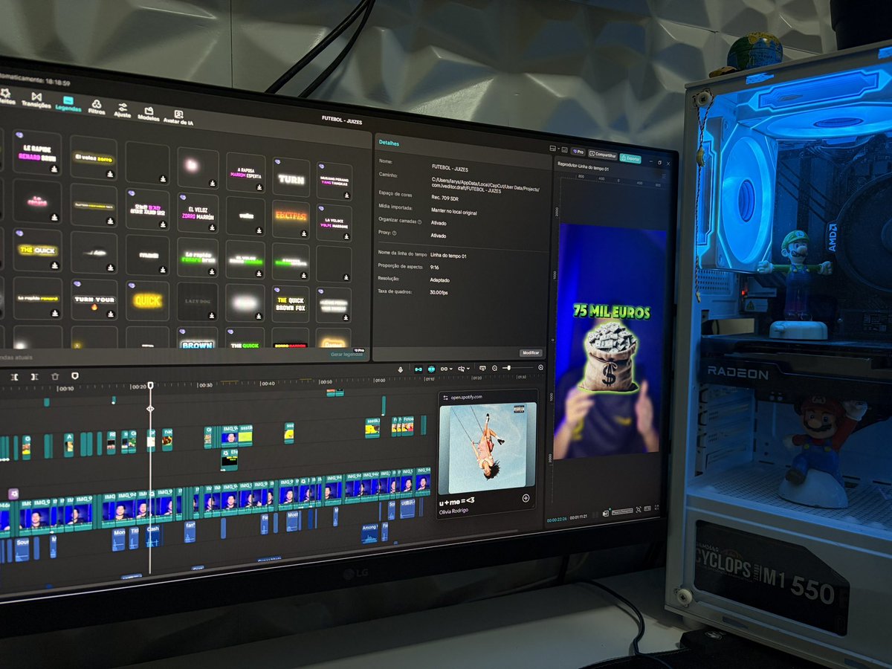Toggle main track magnet in timeline toolbar

[418, 369]
